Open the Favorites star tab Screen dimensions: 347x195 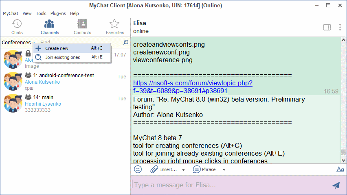114,27
